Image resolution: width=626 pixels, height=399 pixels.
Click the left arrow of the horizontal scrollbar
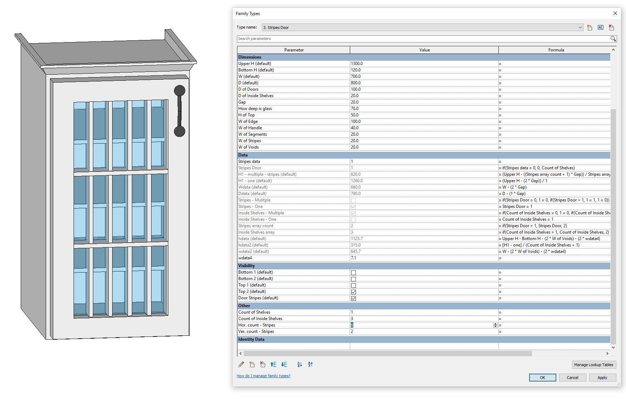point(240,353)
